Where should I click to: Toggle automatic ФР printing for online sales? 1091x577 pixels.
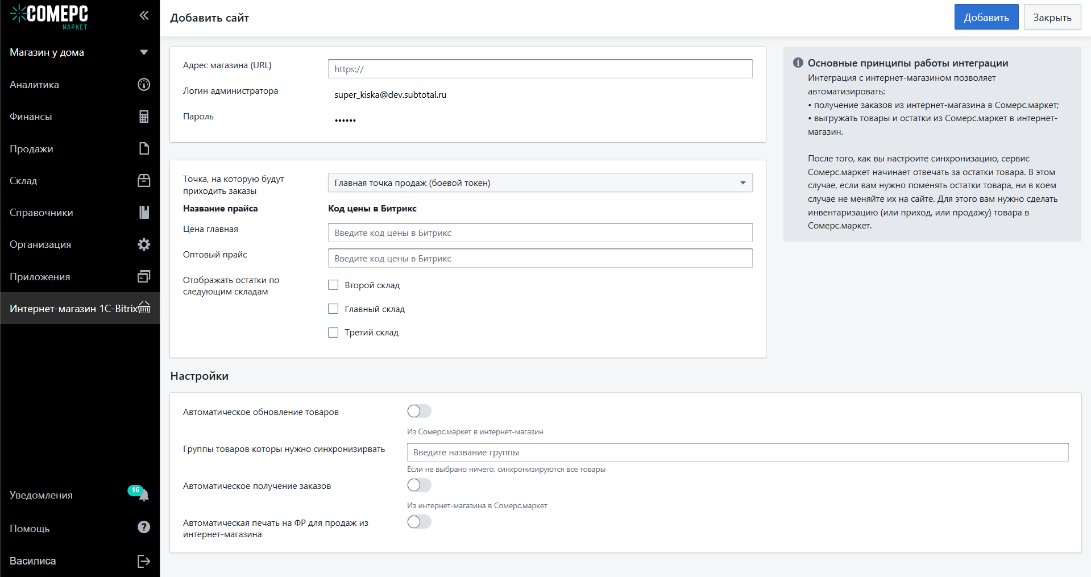click(419, 522)
